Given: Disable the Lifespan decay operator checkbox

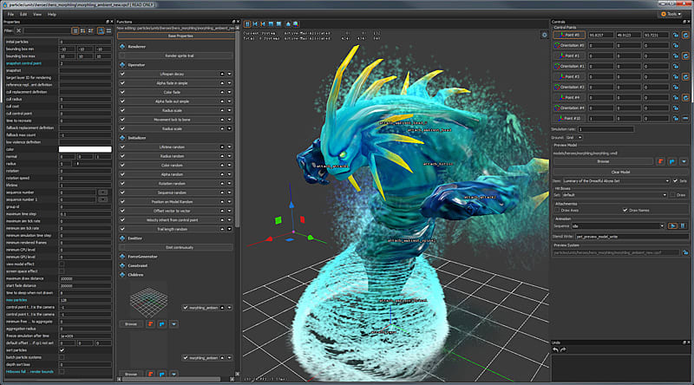Looking at the screenshot, I should point(122,74).
